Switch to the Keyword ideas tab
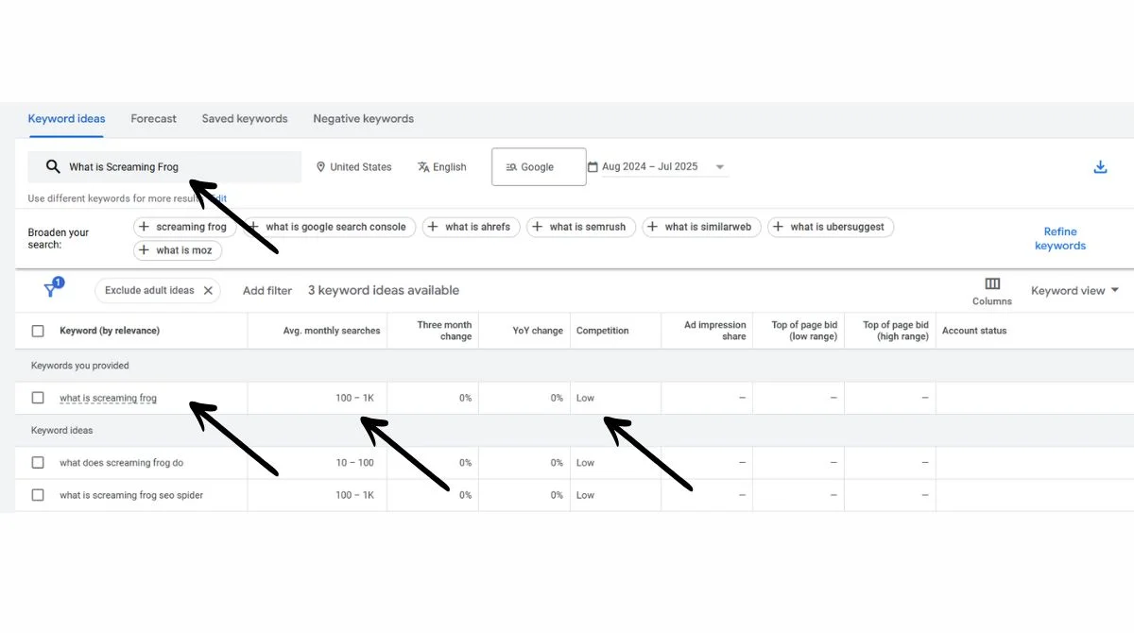Viewport: 1134px width, 633px height. click(66, 119)
